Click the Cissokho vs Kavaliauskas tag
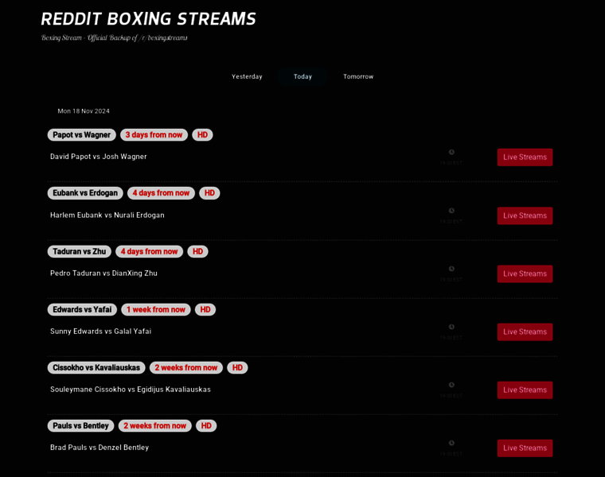Image resolution: width=605 pixels, height=477 pixels. point(96,368)
